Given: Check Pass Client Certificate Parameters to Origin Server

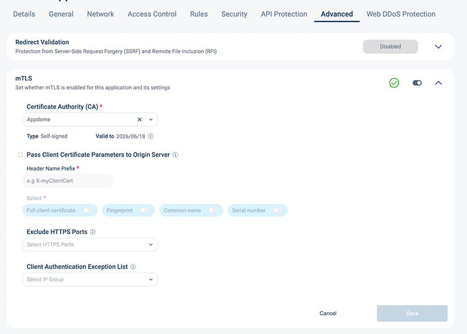Looking at the screenshot, I should coord(20,155).
